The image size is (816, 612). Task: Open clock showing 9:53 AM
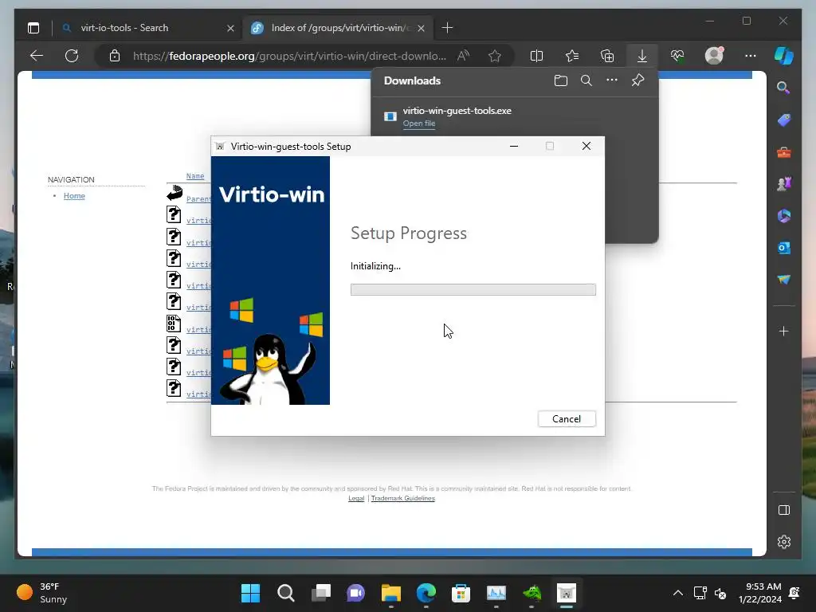[759, 593]
